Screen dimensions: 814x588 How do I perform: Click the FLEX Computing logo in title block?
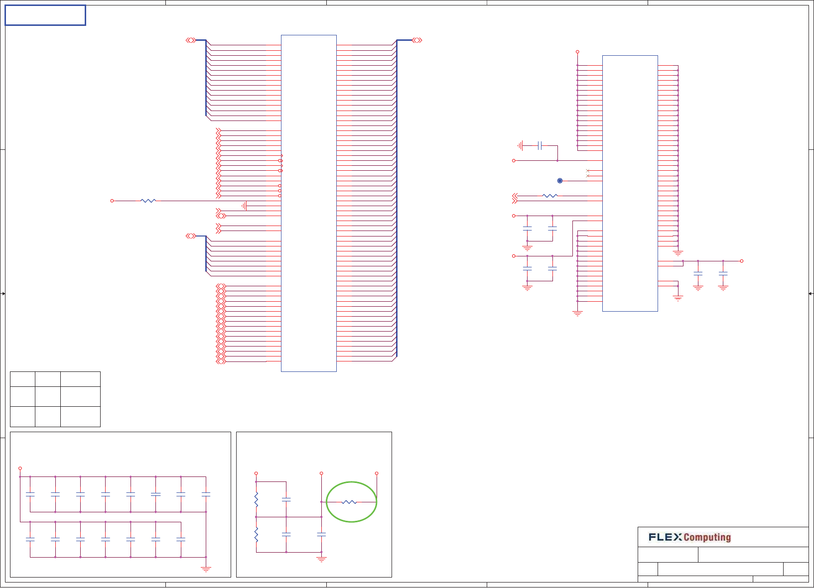[689, 537]
